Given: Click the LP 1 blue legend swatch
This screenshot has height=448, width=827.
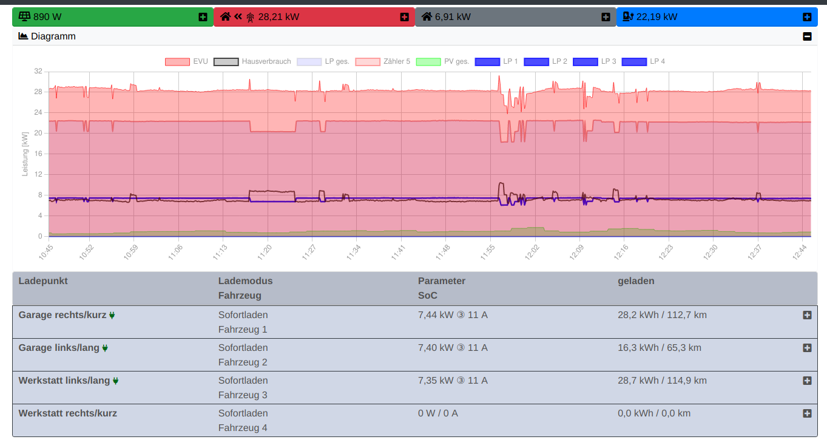Looking at the screenshot, I should pos(487,62).
